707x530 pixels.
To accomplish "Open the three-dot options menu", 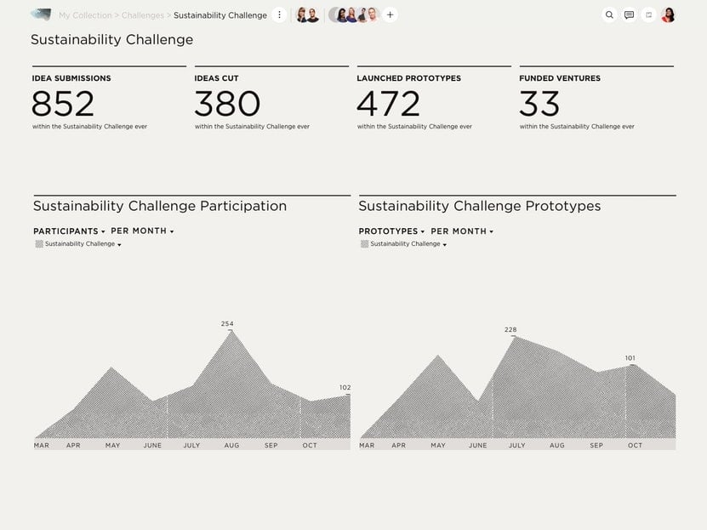I will [279, 14].
